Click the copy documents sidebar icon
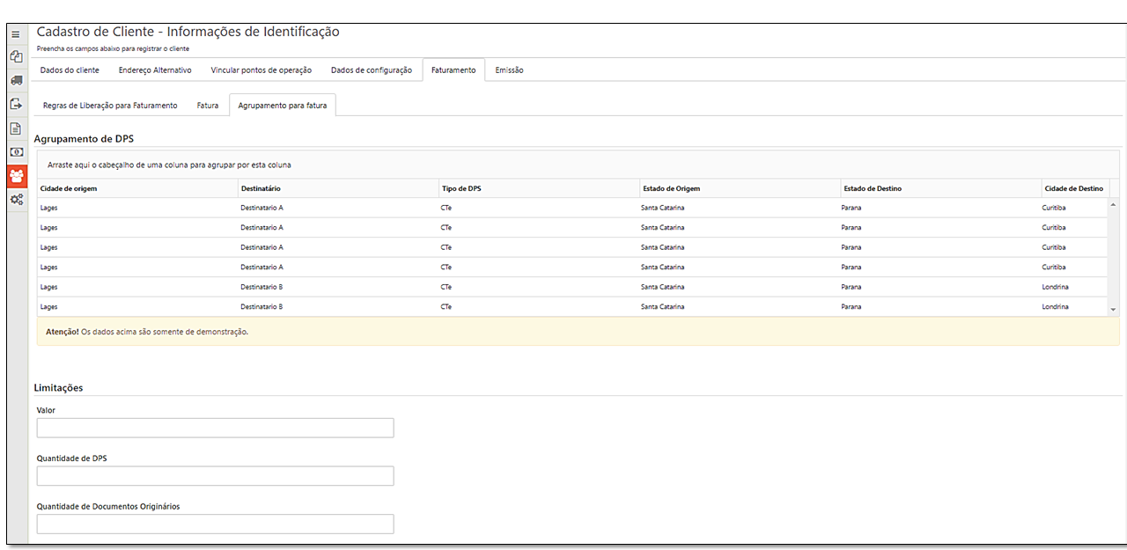 point(16,57)
